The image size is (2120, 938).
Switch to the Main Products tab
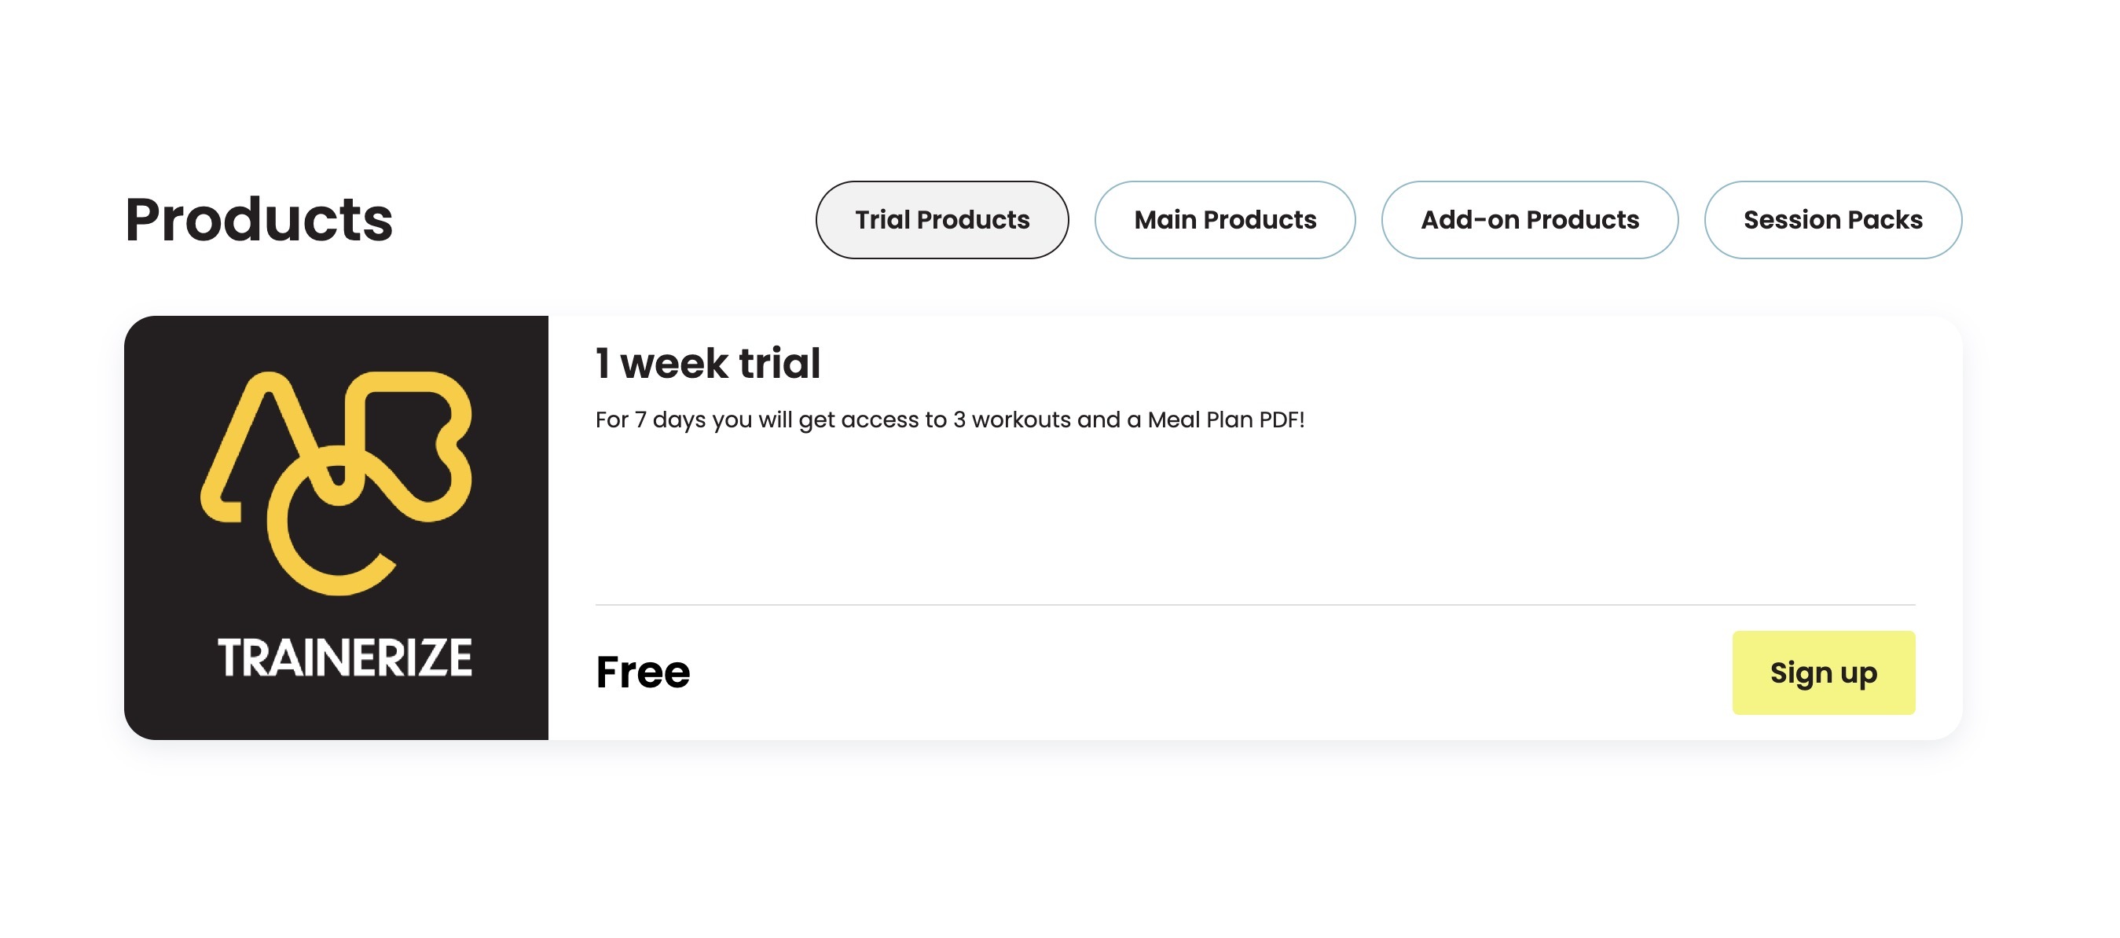(1223, 220)
